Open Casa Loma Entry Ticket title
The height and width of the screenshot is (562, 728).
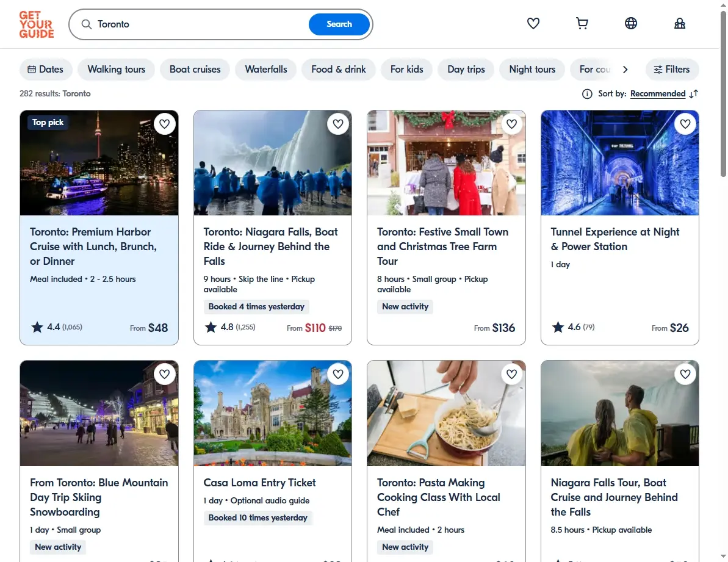[x=259, y=483]
